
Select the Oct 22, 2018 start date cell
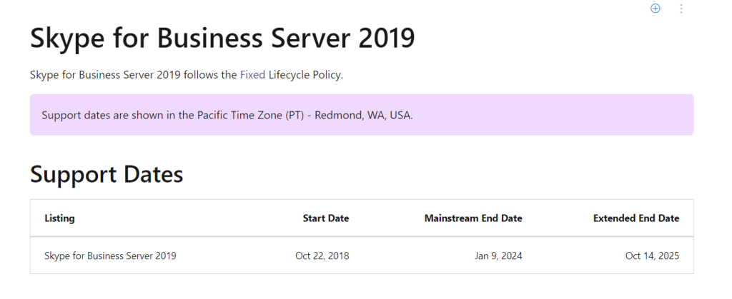[322, 255]
